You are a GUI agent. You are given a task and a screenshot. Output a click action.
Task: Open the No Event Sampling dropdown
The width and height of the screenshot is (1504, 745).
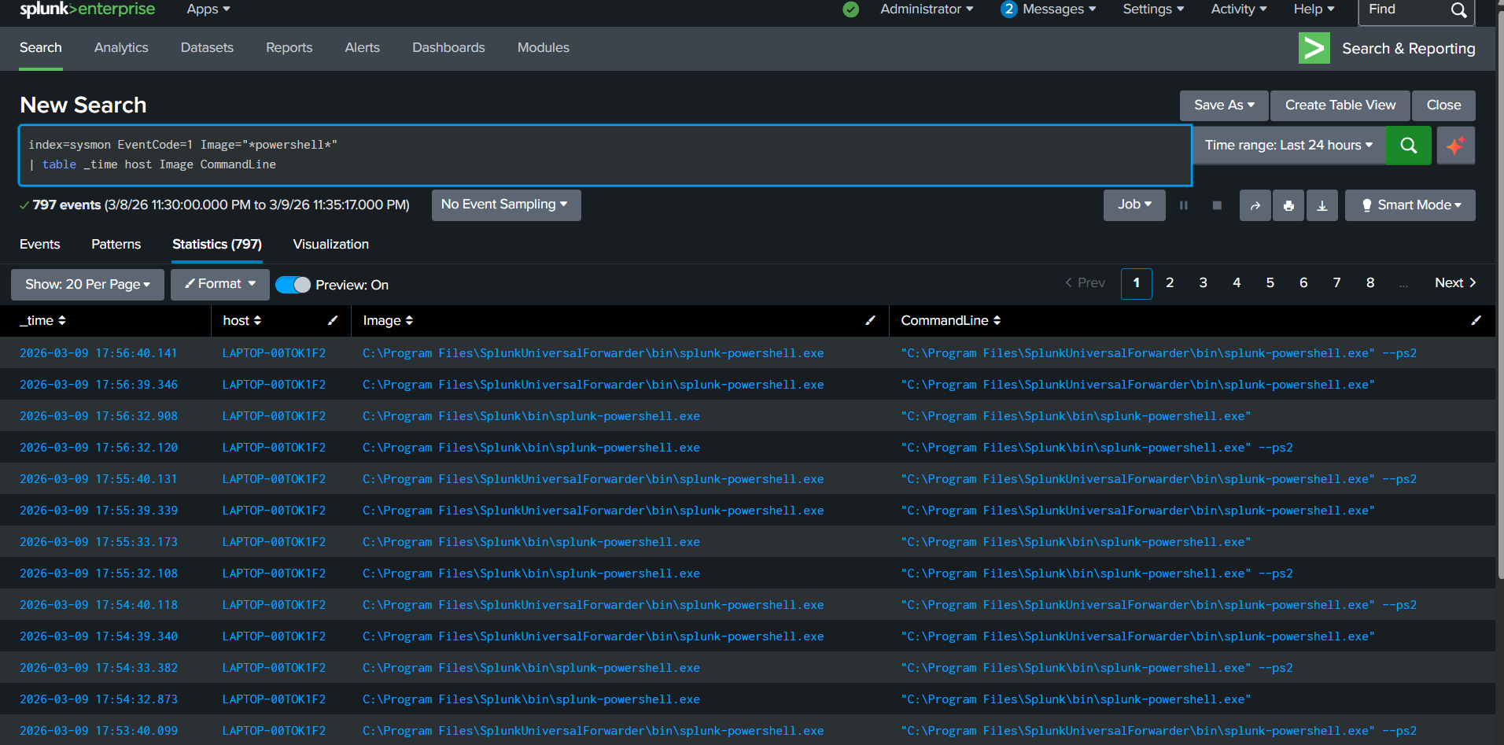[506, 205]
